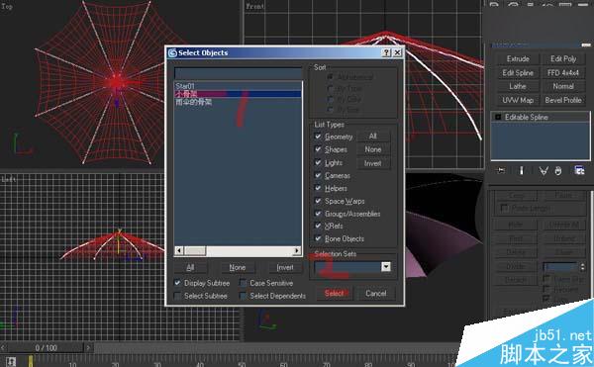Click the Invert button beside Lights

click(x=373, y=163)
